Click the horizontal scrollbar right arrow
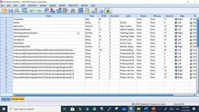 (195, 95)
